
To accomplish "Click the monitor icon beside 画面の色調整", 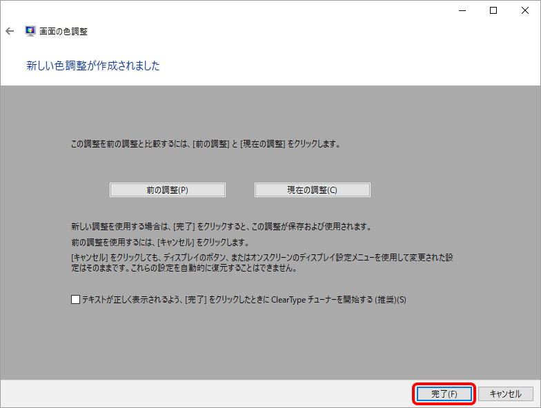I will [x=30, y=31].
